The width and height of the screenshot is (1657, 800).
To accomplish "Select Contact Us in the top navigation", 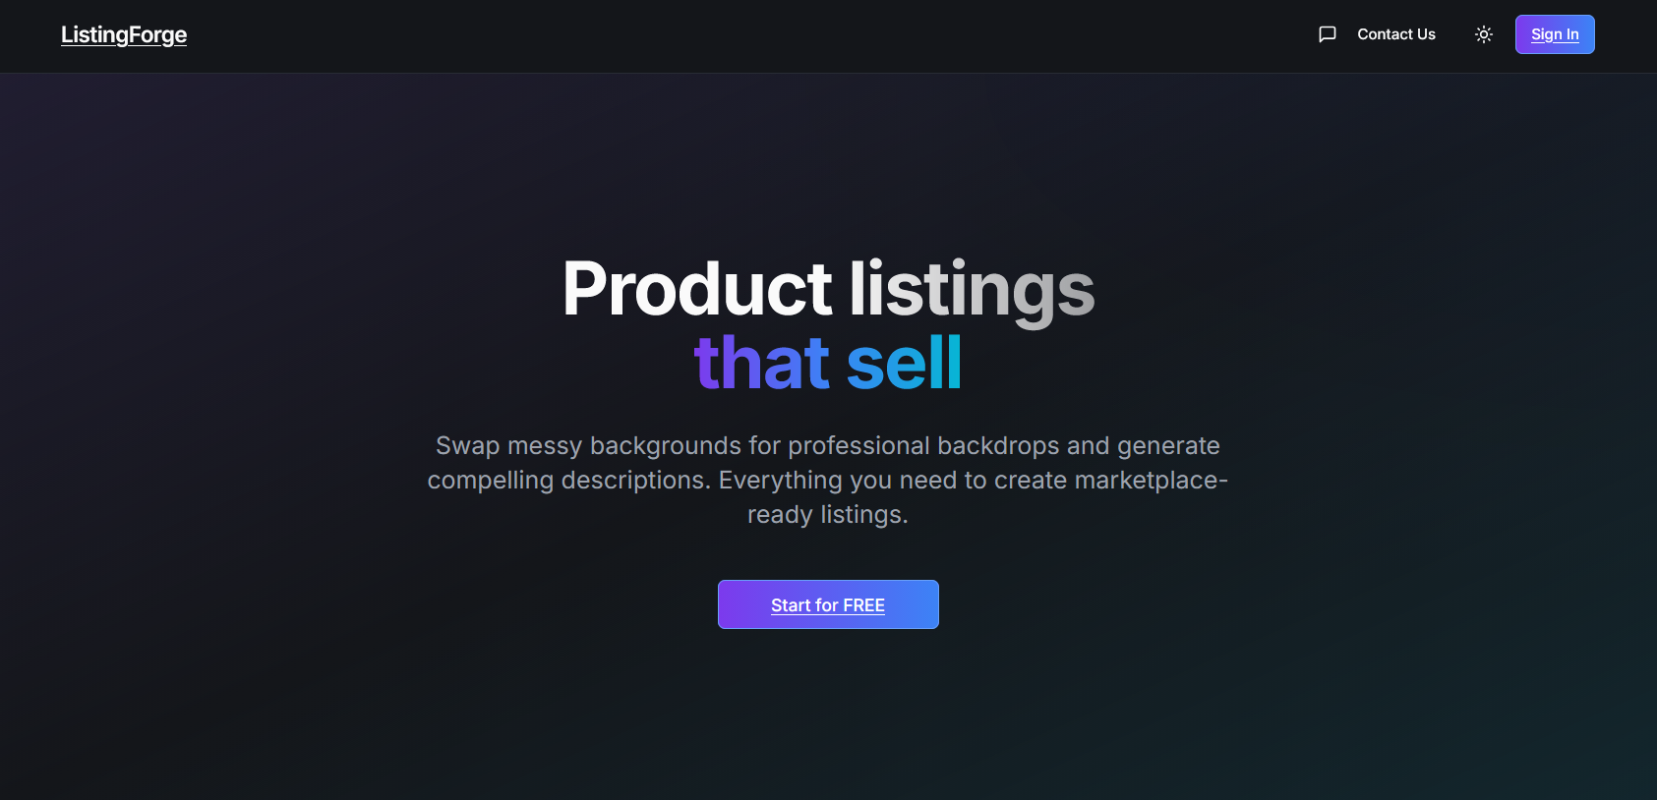I will (1395, 33).
